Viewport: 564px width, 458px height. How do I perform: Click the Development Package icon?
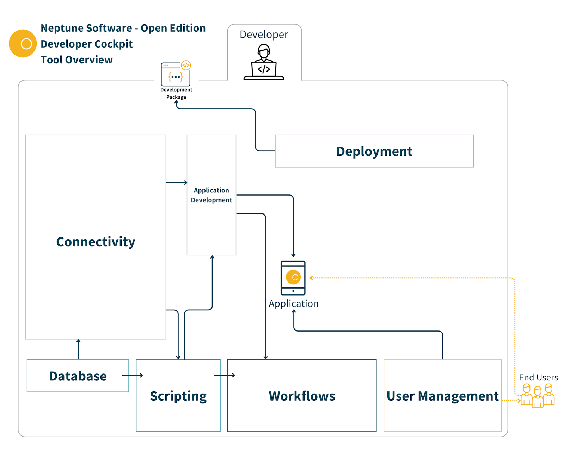point(175,74)
